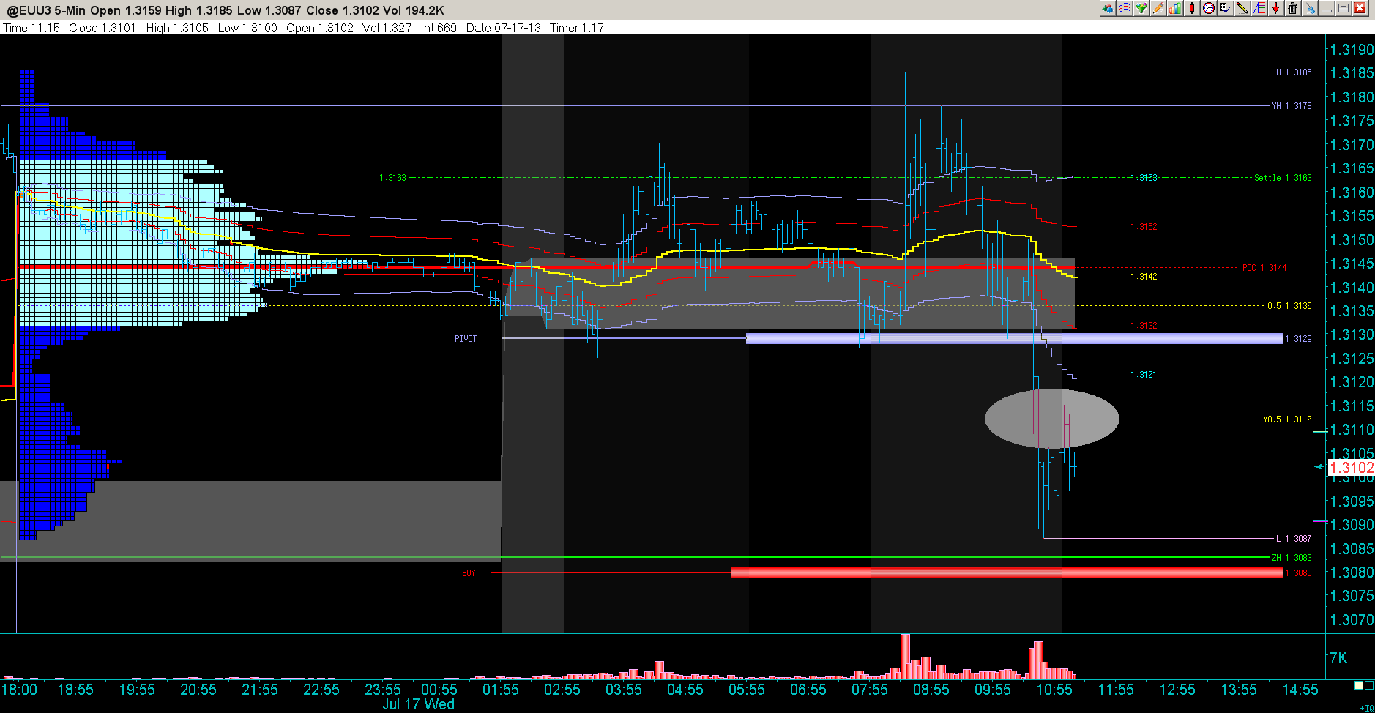Viewport: 1375px width, 713px height.
Task: Click the 'L 1.3087' low line label
Action: 1294,539
